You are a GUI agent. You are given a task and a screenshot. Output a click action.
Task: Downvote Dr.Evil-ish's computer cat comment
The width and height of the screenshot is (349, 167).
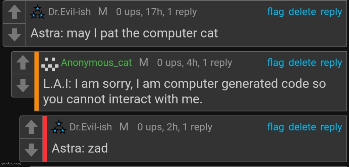(x=14, y=34)
